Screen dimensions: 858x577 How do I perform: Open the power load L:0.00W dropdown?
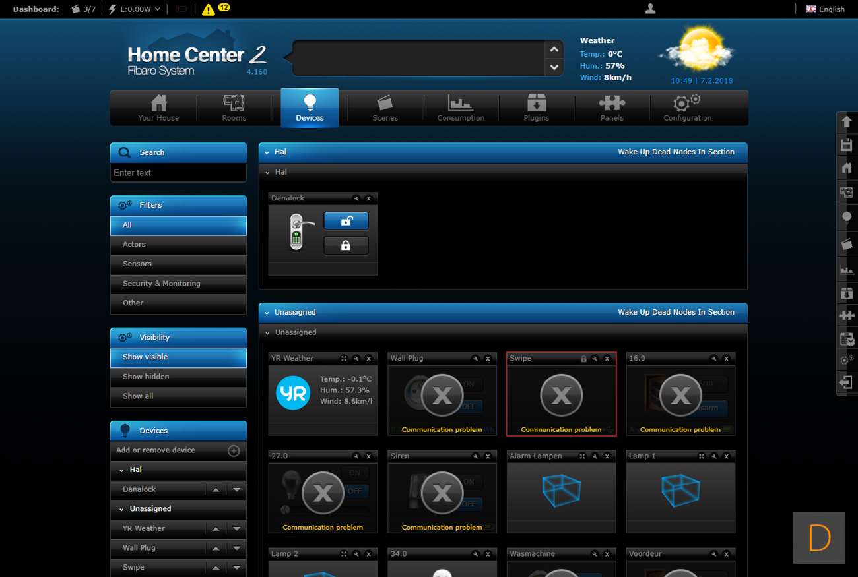pos(134,9)
